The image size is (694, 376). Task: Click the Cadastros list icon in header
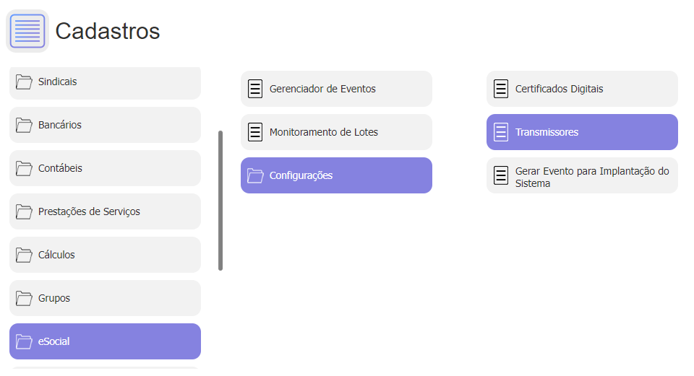[27, 31]
